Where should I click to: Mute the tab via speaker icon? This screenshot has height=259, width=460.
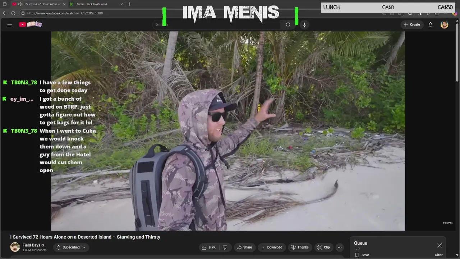pyautogui.click(x=20, y=4)
